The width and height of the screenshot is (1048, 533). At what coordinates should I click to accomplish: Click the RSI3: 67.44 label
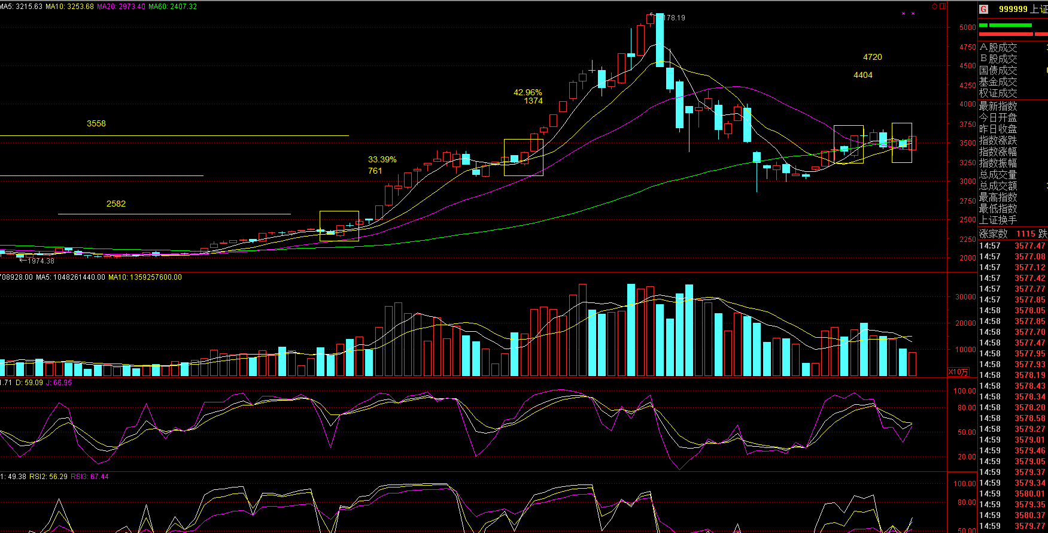(x=90, y=477)
